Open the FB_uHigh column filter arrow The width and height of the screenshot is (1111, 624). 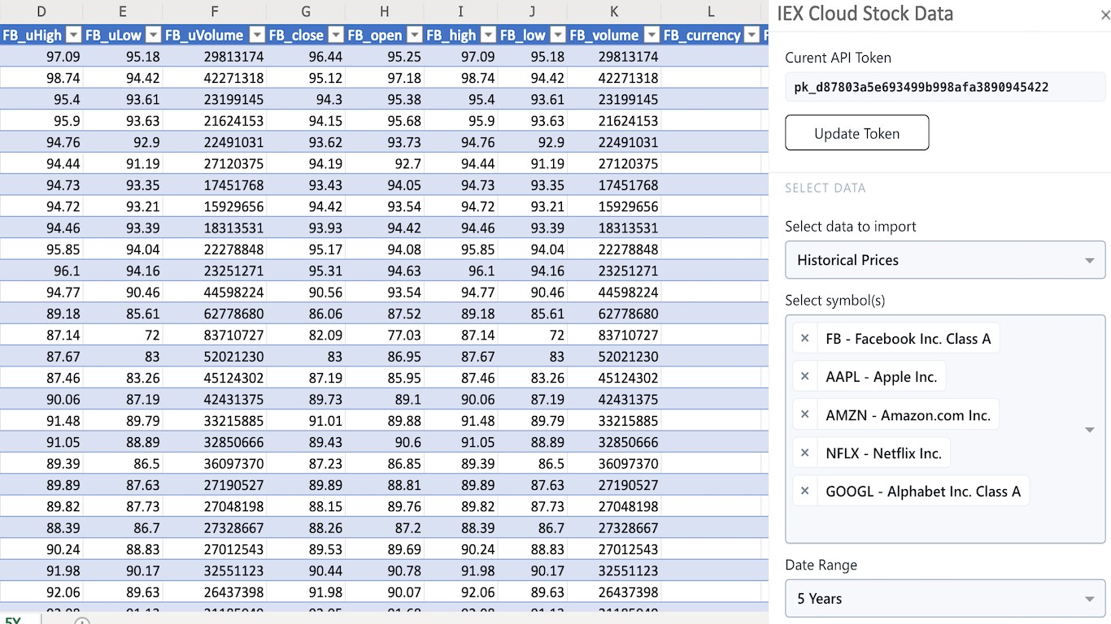(73, 35)
